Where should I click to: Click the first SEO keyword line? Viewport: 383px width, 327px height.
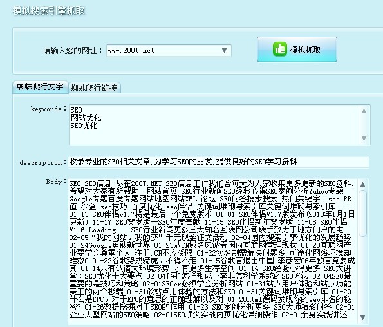[x=76, y=110]
